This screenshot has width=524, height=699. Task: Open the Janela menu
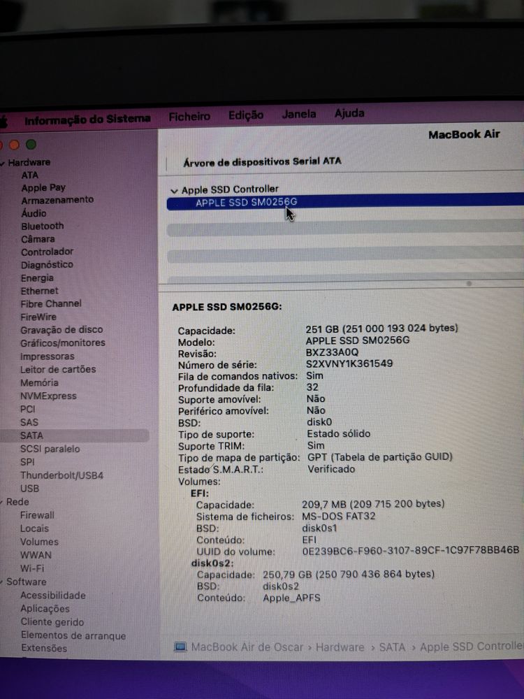[299, 114]
